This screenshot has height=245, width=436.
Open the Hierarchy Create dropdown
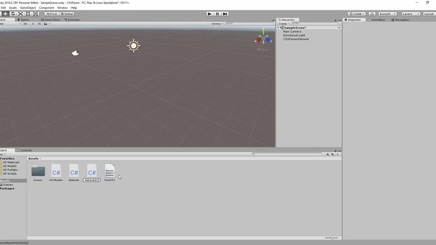pyautogui.click(x=283, y=24)
